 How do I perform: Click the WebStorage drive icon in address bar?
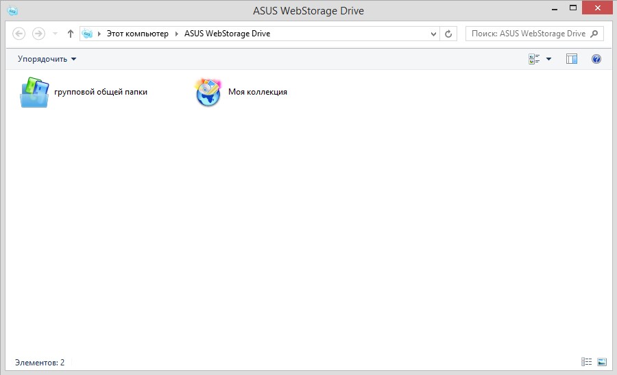tap(87, 34)
